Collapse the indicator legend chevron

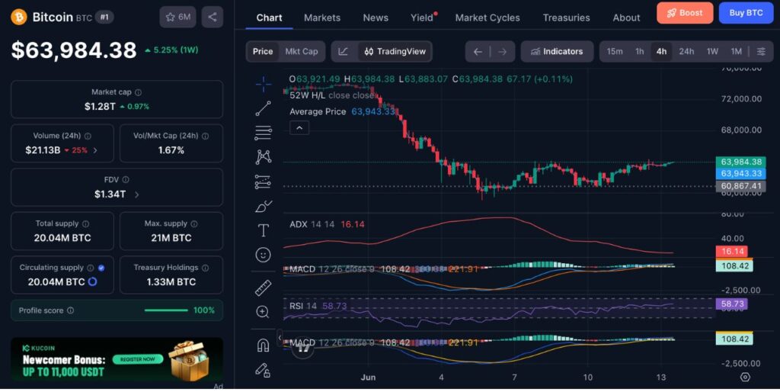[299, 128]
